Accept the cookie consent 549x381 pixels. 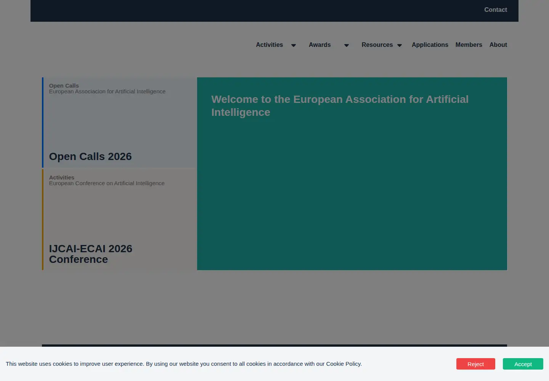(523, 364)
